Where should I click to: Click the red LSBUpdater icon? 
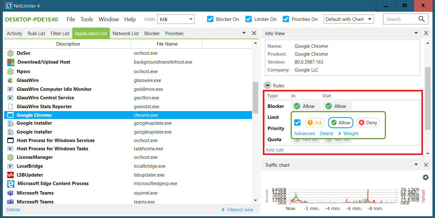click(10, 175)
